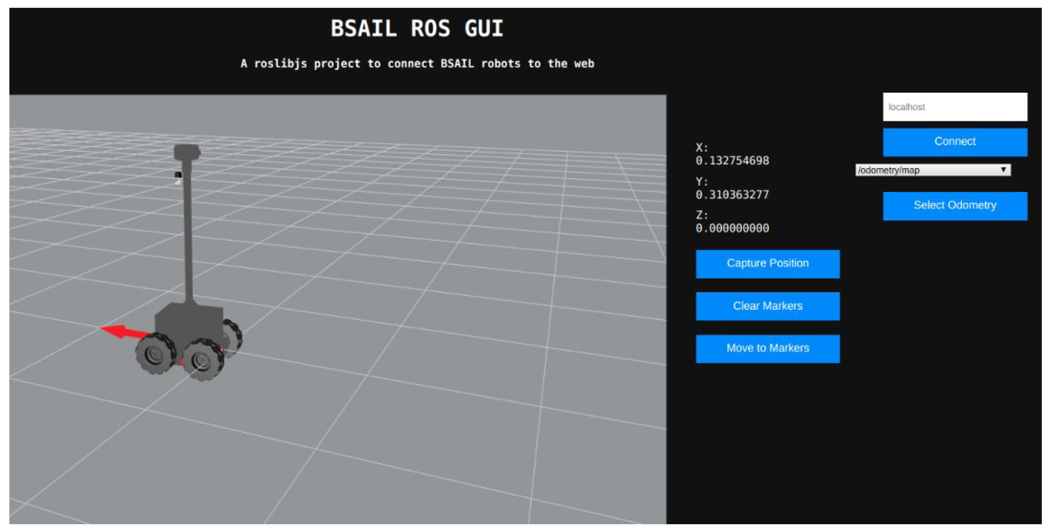Image resolution: width=1049 pixels, height=532 pixels.
Task: Click the dropdown arrow of odometry selector
Action: 1003,170
